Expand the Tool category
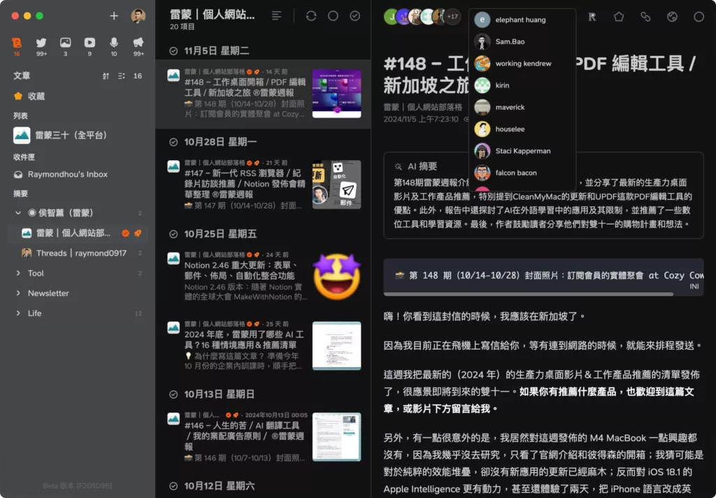716x498 pixels. point(17,273)
